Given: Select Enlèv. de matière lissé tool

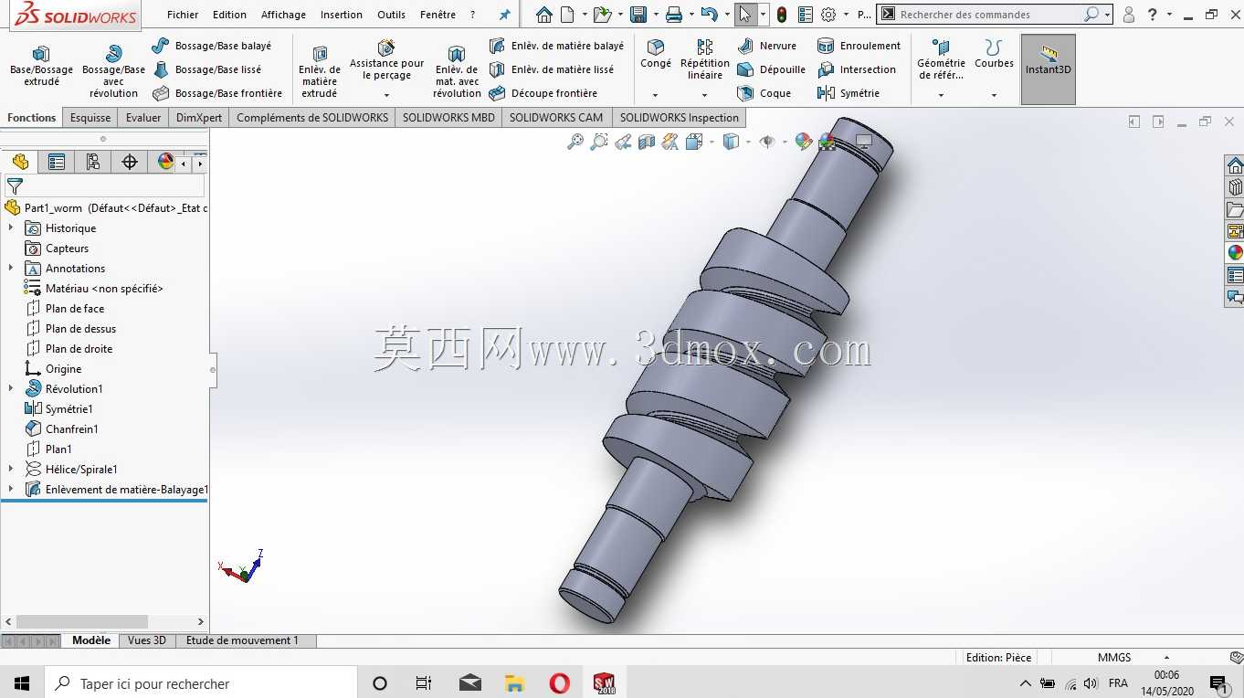Looking at the screenshot, I should [x=551, y=69].
